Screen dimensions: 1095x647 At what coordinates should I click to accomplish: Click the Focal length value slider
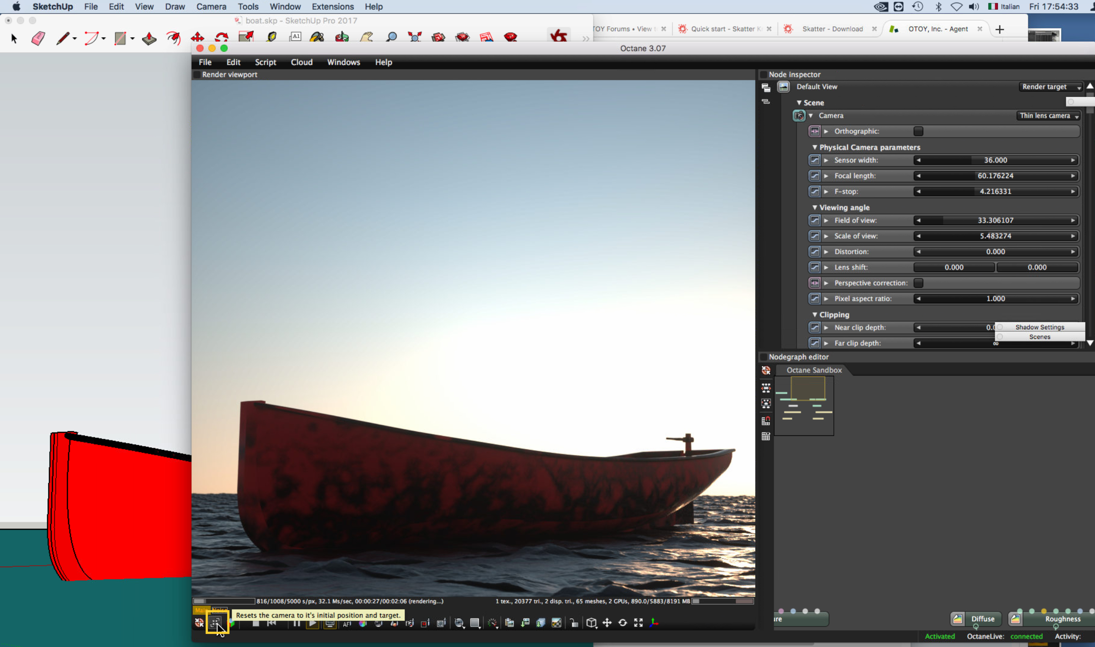coord(995,176)
